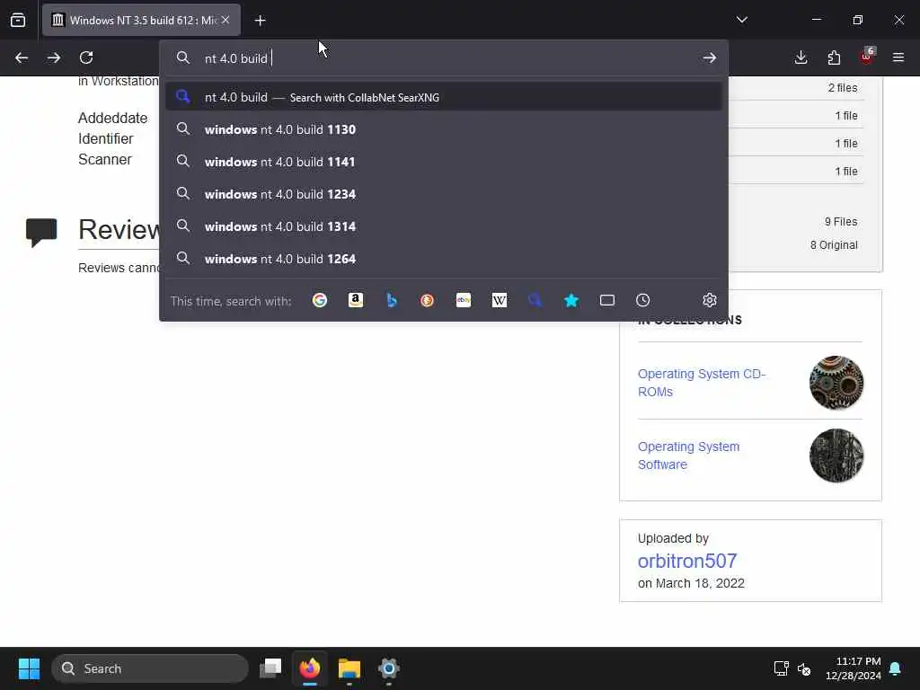Click the go arrow in address bar
This screenshot has width=920, height=690.
tap(710, 57)
